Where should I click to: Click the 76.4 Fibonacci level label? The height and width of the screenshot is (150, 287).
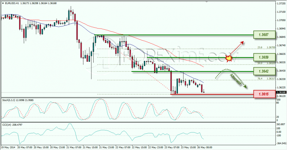click(260, 79)
